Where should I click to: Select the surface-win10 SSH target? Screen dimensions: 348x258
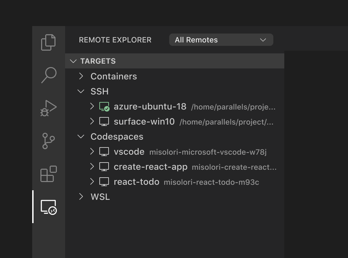[144, 121]
